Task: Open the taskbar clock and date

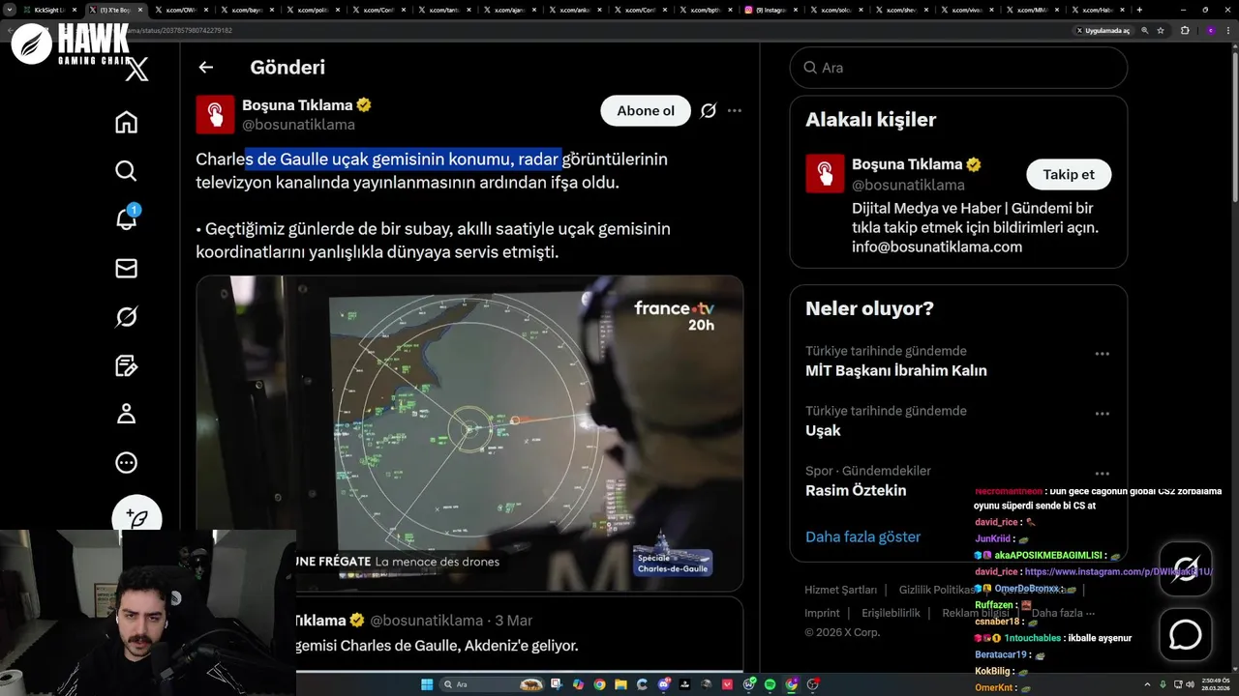Action: [1216, 684]
